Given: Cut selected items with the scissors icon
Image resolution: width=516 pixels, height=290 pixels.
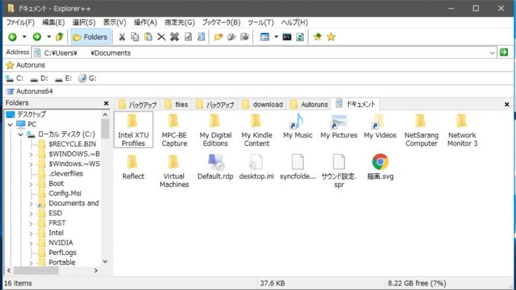Looking at the screenshot, I should click(x=122, y=37).
